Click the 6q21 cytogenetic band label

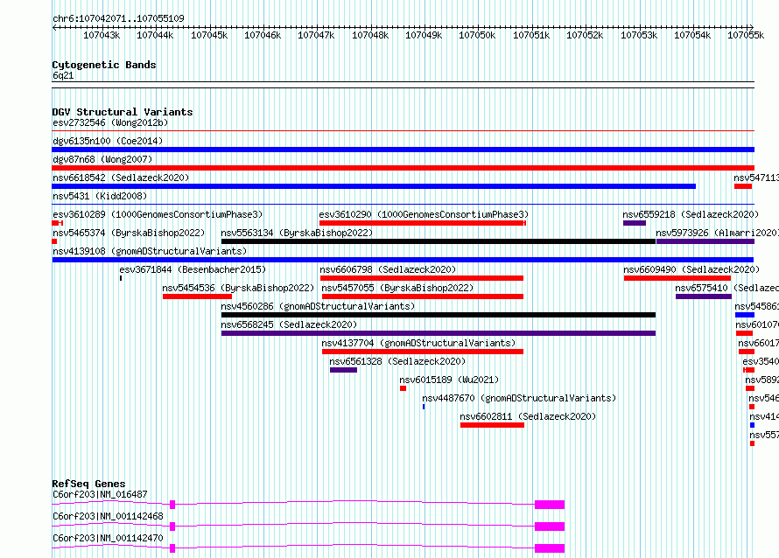click(x=63, y=75)
